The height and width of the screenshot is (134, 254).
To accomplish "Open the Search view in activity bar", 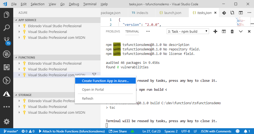I will (x=6, y=28).
